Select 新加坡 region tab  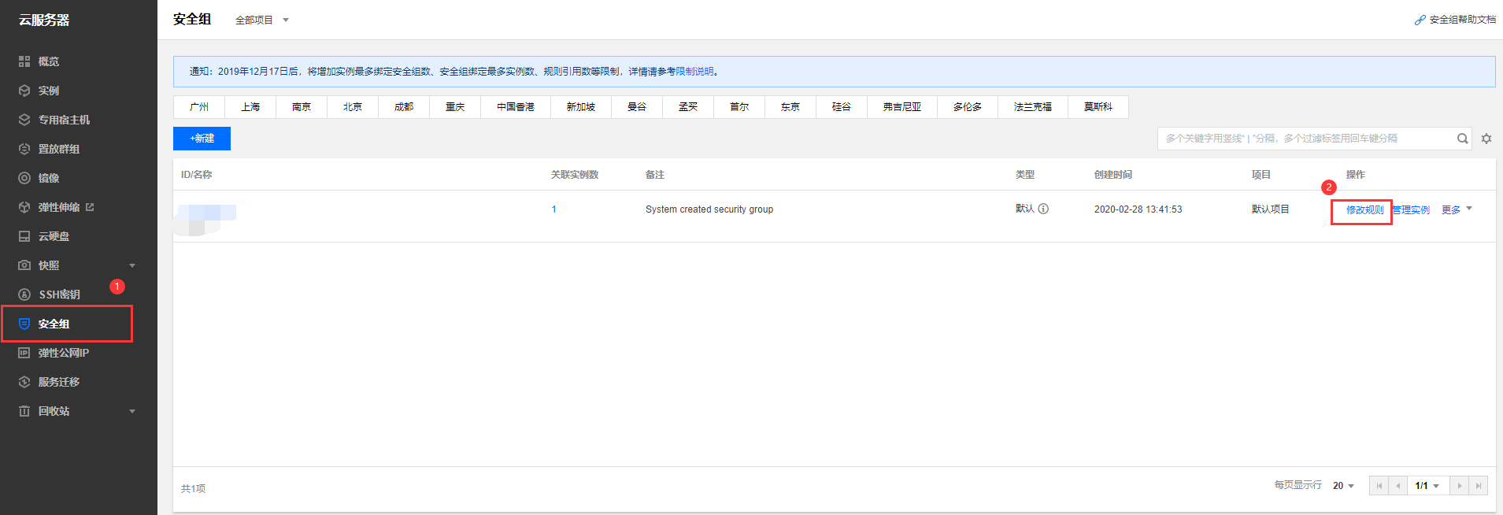pos(581,107)
